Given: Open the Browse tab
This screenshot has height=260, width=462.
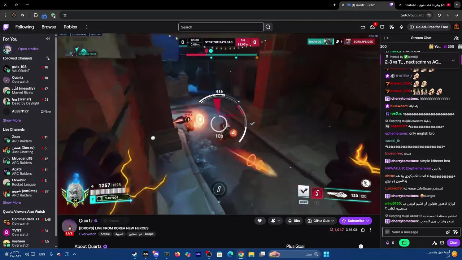Looking at the screenshot, I should (49, 27).
